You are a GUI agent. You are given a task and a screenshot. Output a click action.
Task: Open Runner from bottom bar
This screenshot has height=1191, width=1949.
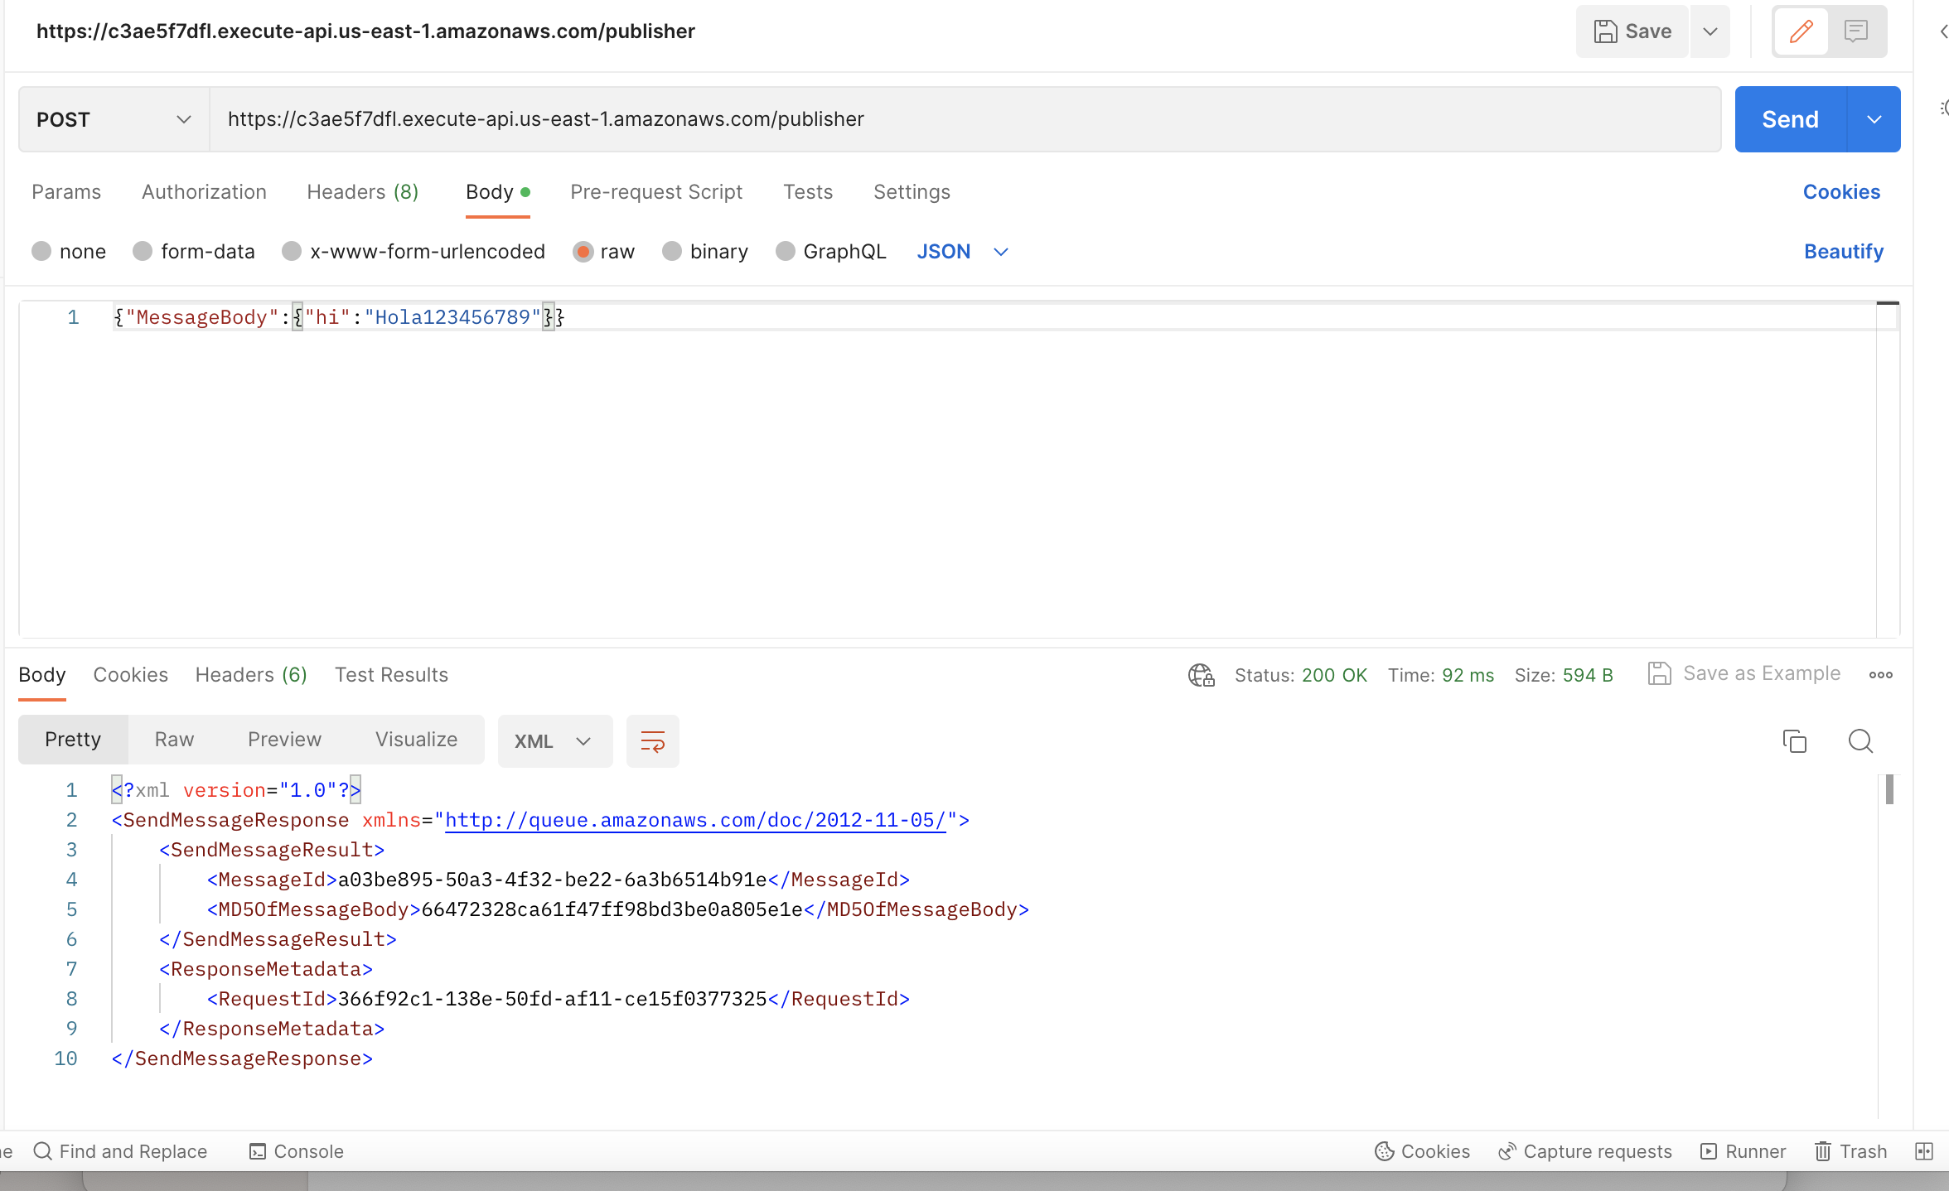[x=1743, y=1151]
